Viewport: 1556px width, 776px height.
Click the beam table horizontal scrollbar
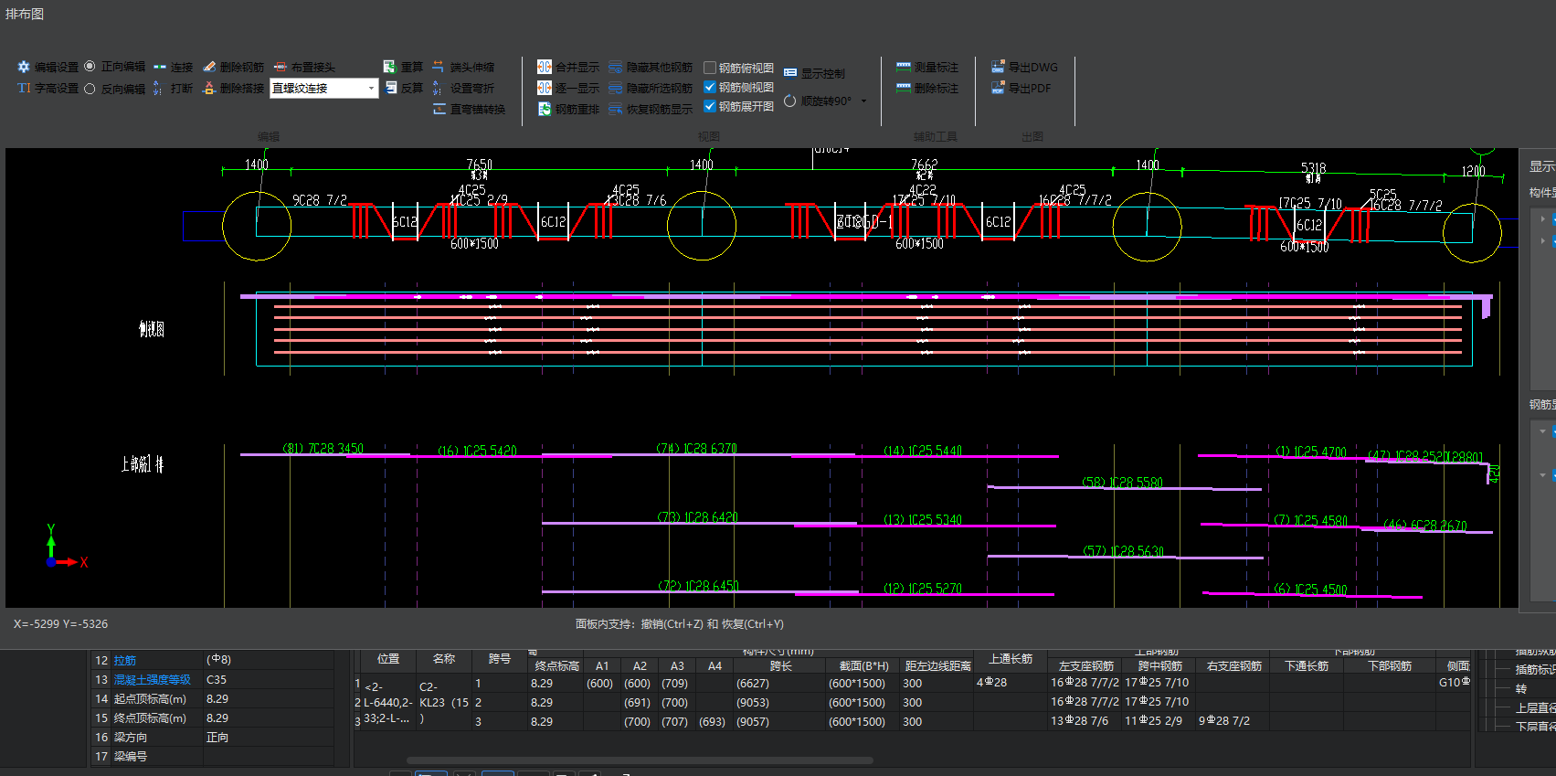(640, 760)
